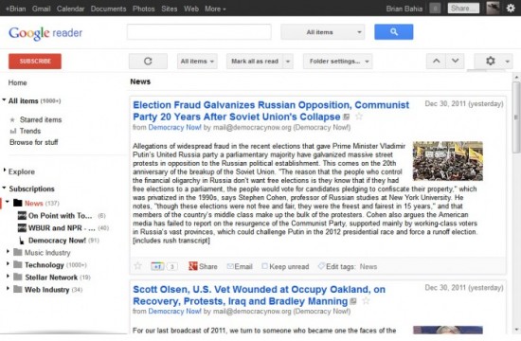This screenshot has width=521, height=341.
Task: Collapse the News folder tree
Action: tap(8, 202)
